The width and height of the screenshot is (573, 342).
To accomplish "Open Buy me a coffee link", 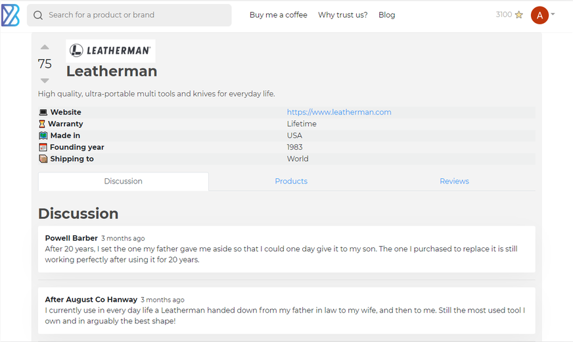I will pyautogui.click(x=279, y=15).
